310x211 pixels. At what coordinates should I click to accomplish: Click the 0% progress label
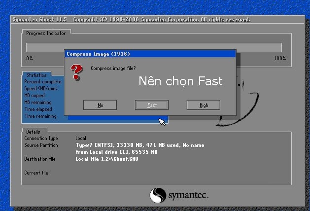click(x=30, y=58)
